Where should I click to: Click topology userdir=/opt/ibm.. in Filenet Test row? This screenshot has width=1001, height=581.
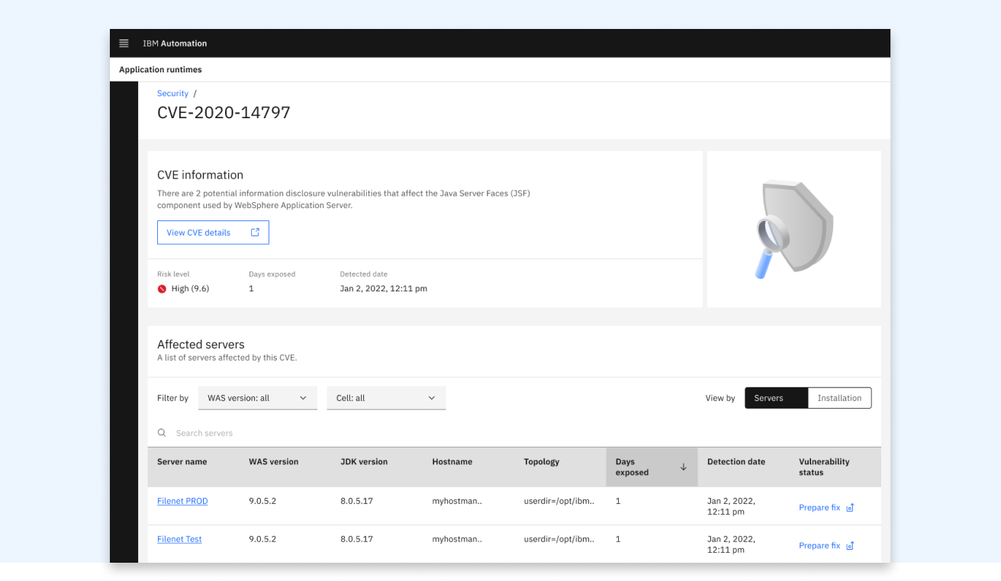[559, 539]
